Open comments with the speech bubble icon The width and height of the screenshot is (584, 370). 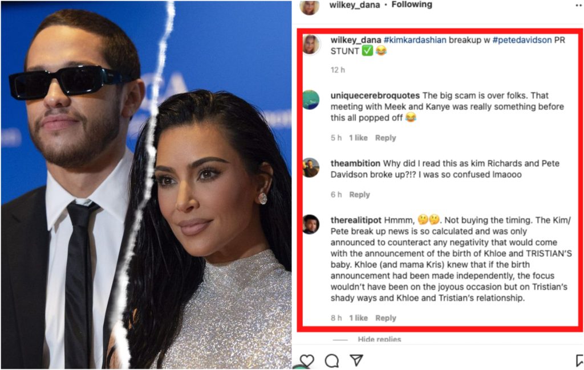(x=331, y=361)
